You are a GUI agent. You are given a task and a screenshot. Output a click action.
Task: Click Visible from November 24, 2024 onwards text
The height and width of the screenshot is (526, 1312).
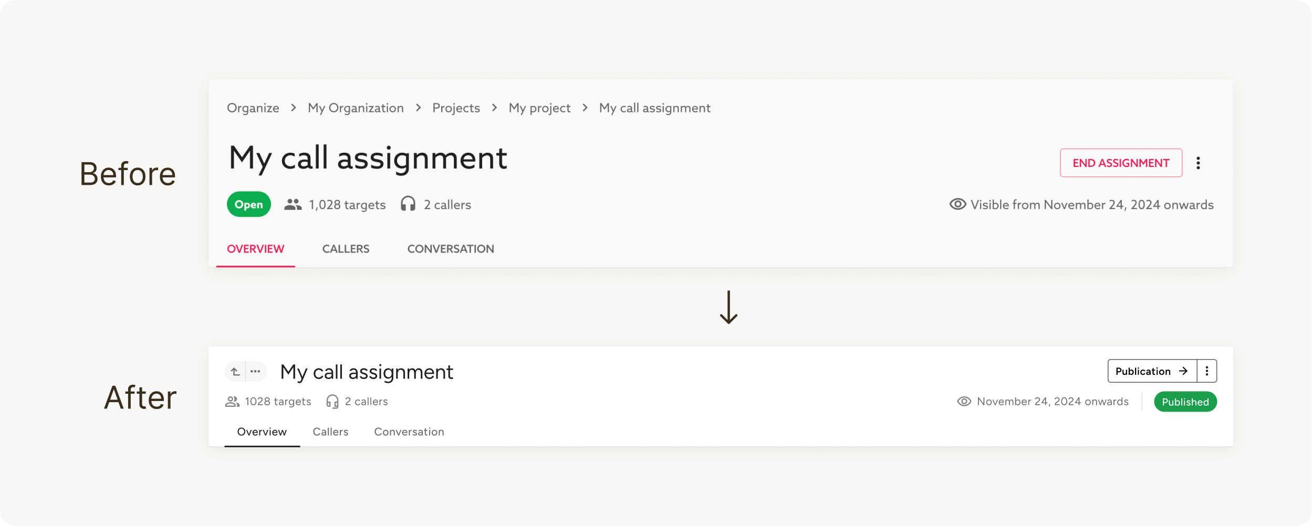1092,205
